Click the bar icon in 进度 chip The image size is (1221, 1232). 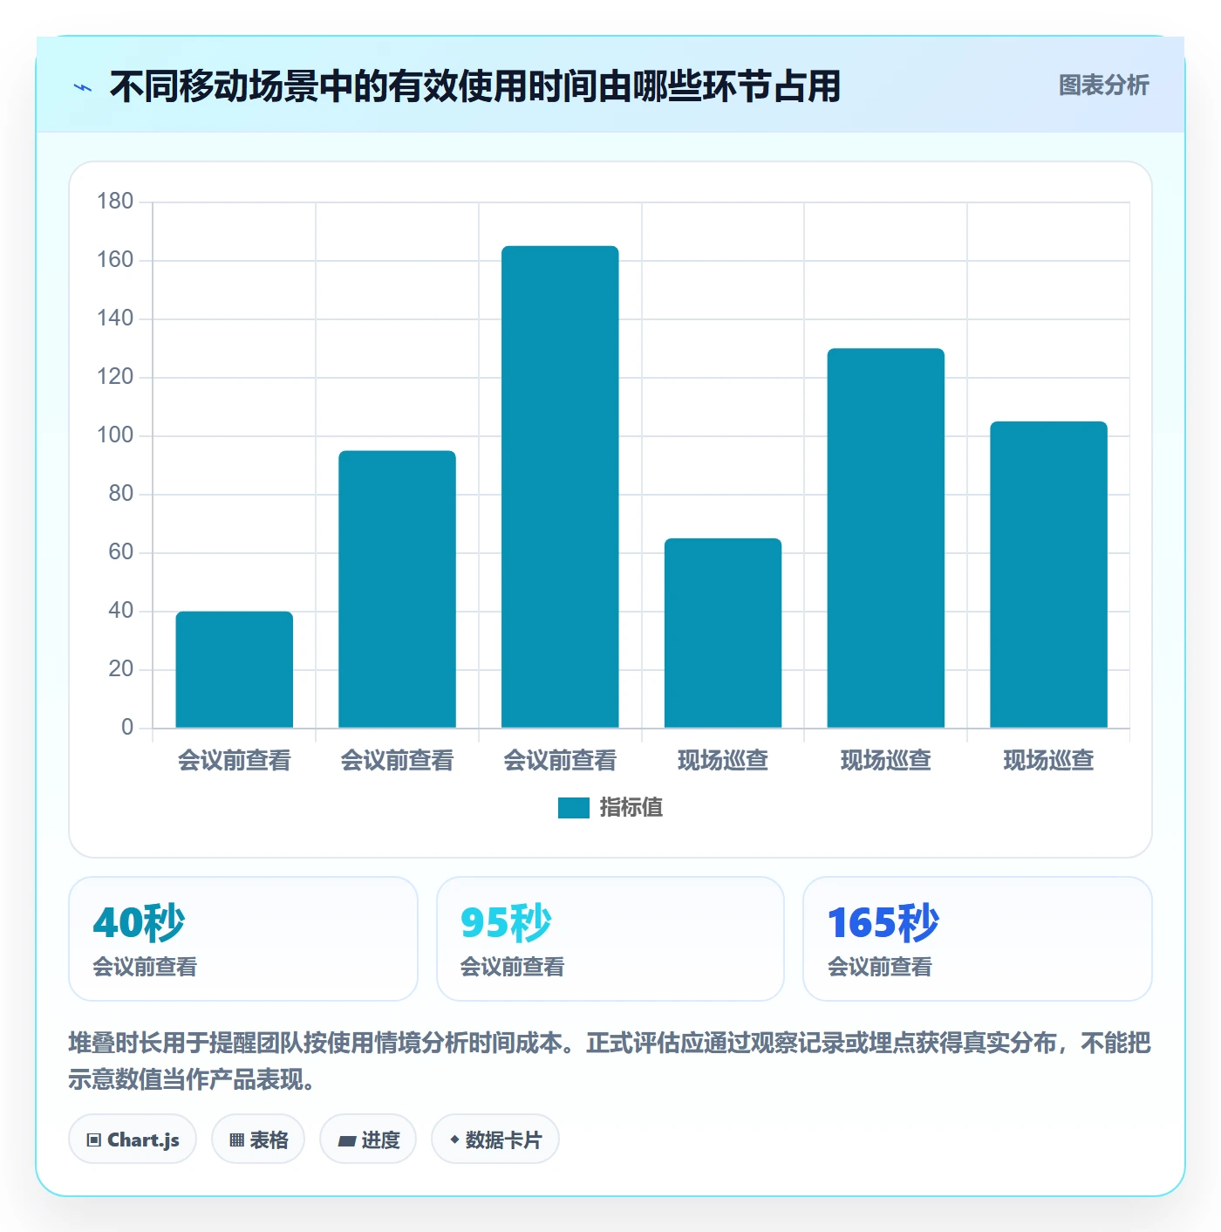pyautogui.click(x=346, y=1140)
